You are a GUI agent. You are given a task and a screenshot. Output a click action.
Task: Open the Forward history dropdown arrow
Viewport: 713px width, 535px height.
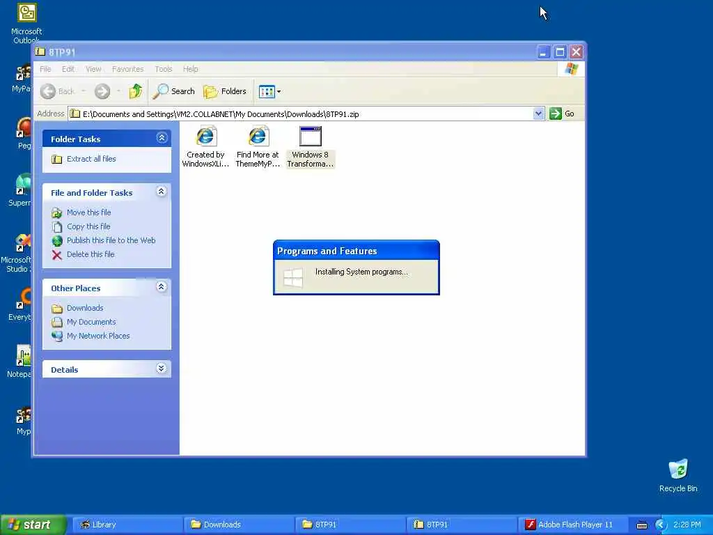pos(118,91)
